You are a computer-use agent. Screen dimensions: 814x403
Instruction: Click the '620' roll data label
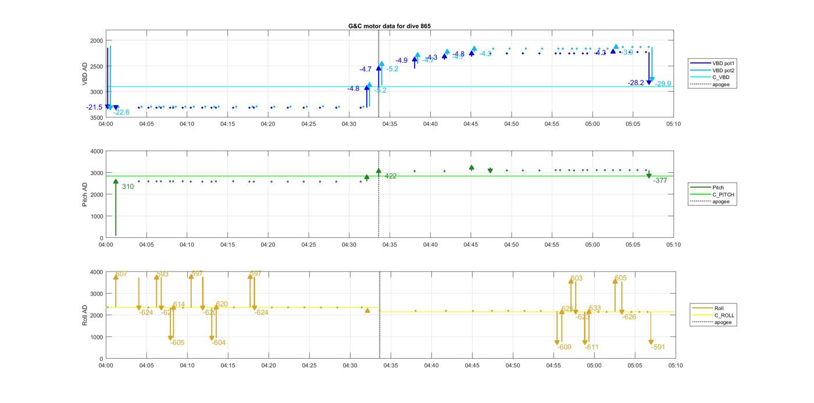[222, 304]
